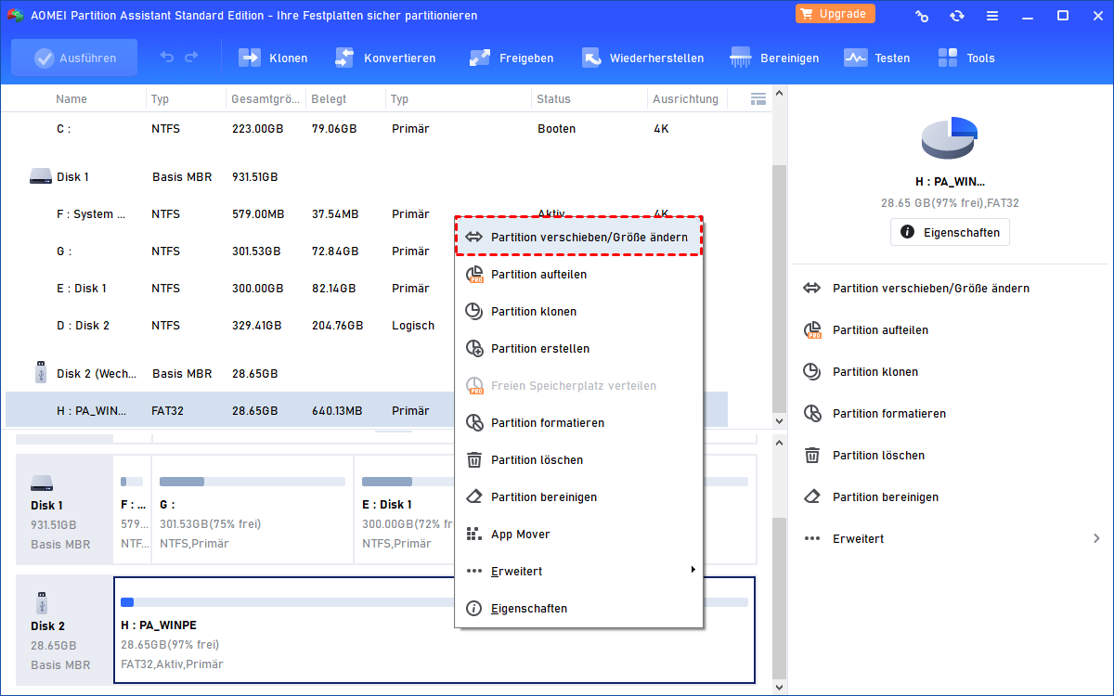Viewport: 1114px width, 696px height.
Task: Click F: partition block in disk map
Action: click(132, 509)
